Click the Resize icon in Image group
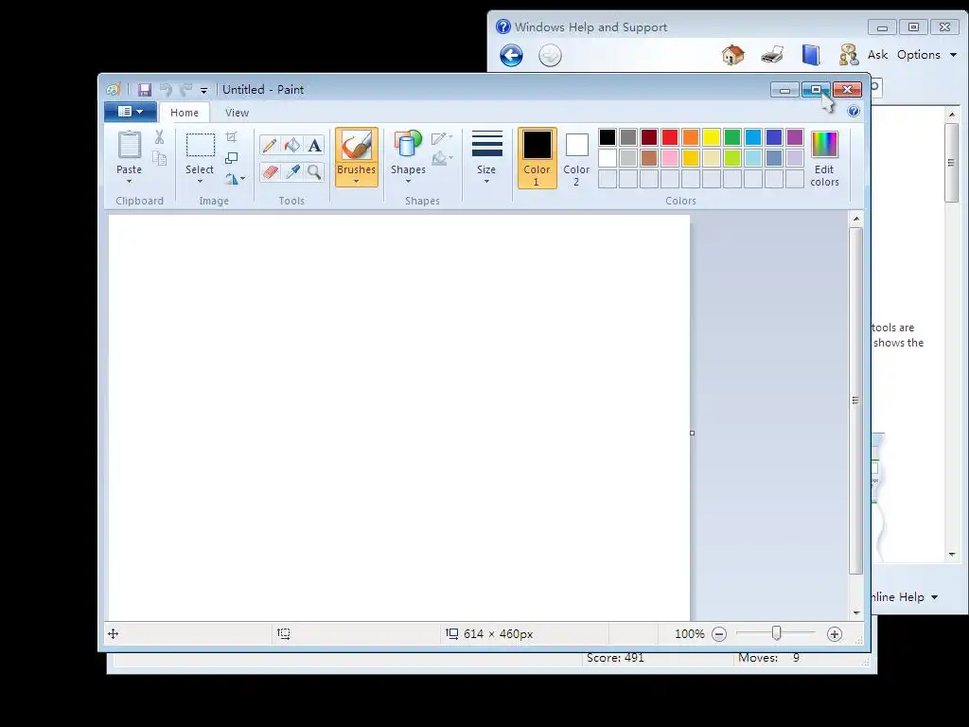 [x=231, y=158]
